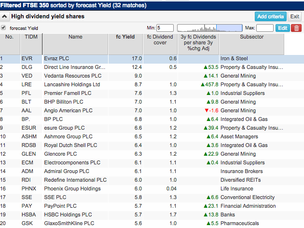
Task: Click Financial Administration subsector cell
Action: coord(248,206)
